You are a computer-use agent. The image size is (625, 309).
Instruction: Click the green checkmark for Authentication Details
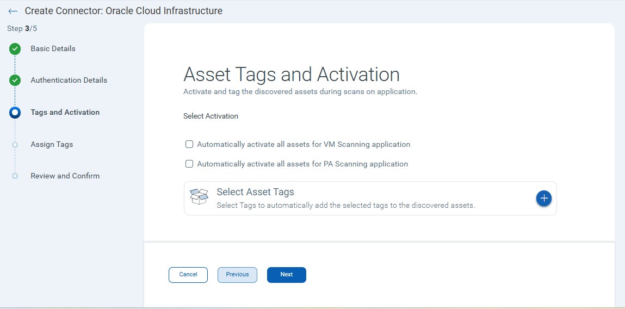(15, 81)
